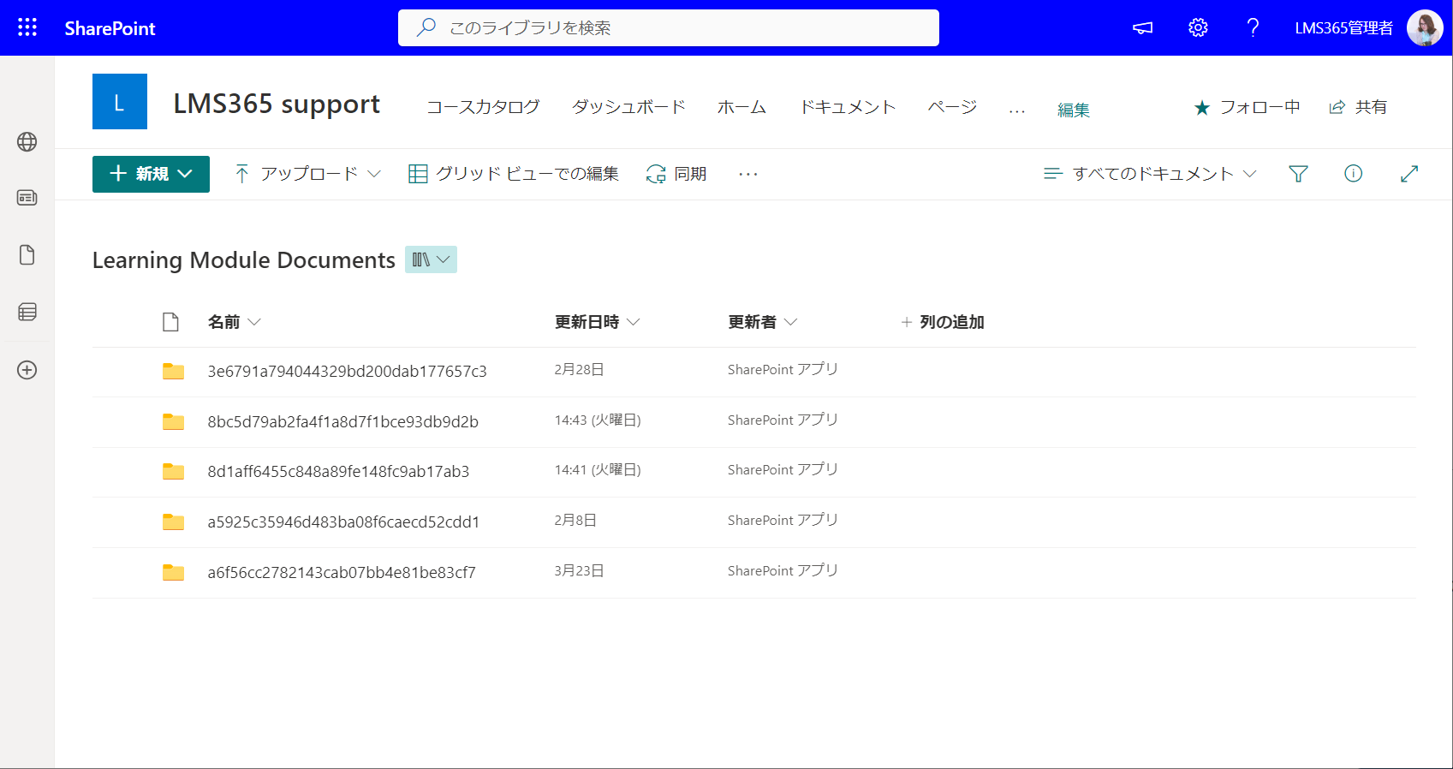Click the megaphone feedback icon
Viewport: 1453px width, 769px height.
[x=1143, y=28]
